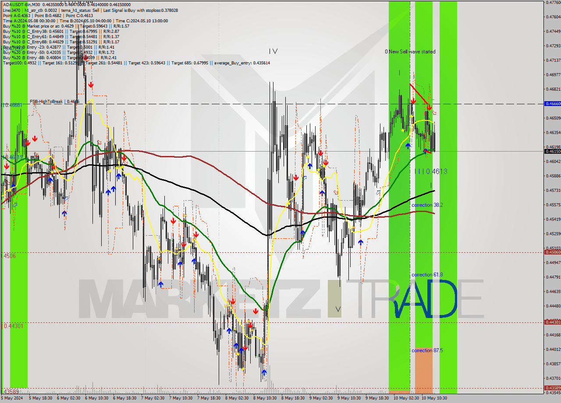Click the thick red trendline near the latest high
The height and width of the screenshot is (403, 561).
(419, 93)
